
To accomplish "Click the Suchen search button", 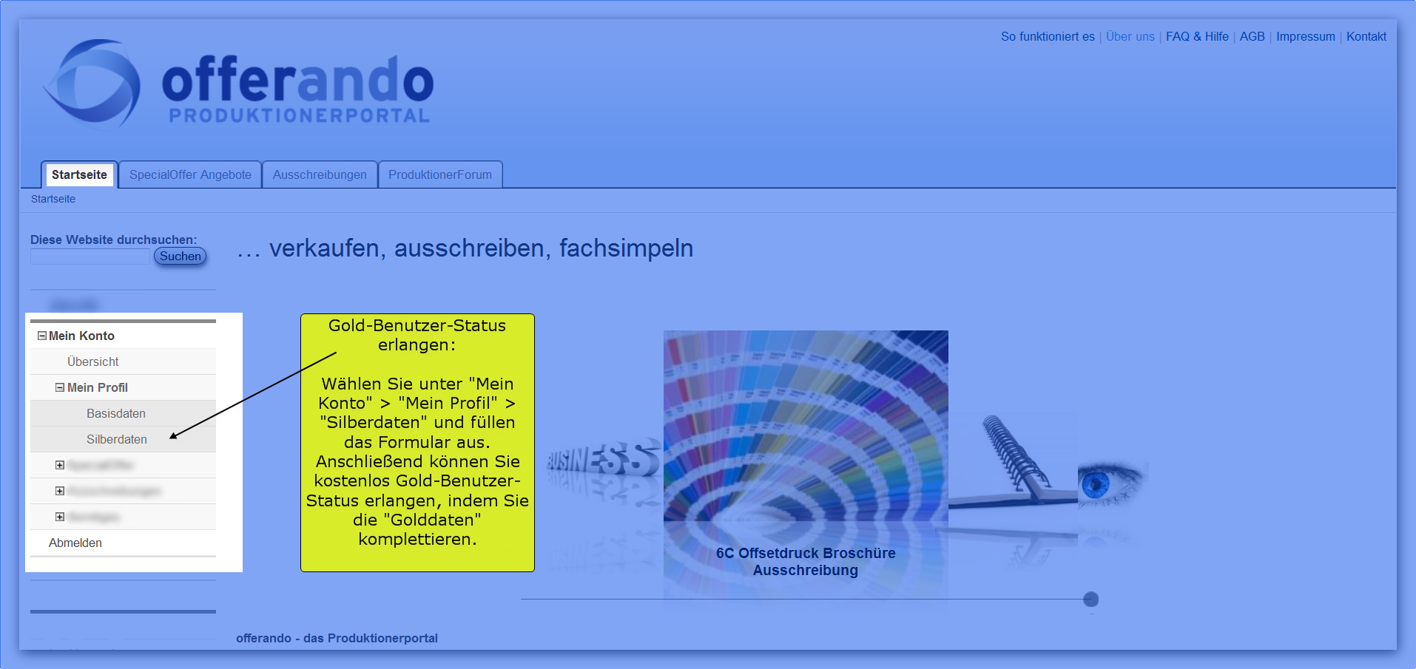I will pyautogui.click(x=180, y=257).
